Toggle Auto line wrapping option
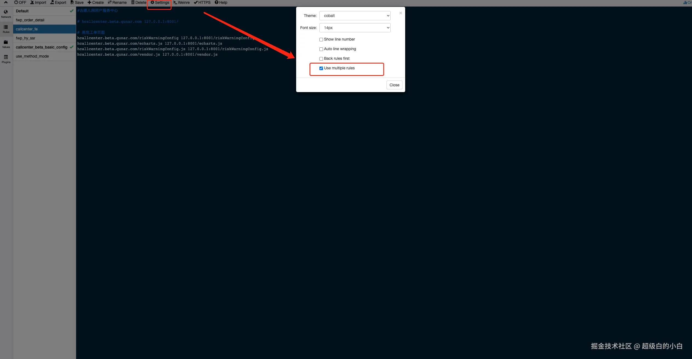Image resolution: width=692 pixels, height=359 pixels. coord(321,49)
